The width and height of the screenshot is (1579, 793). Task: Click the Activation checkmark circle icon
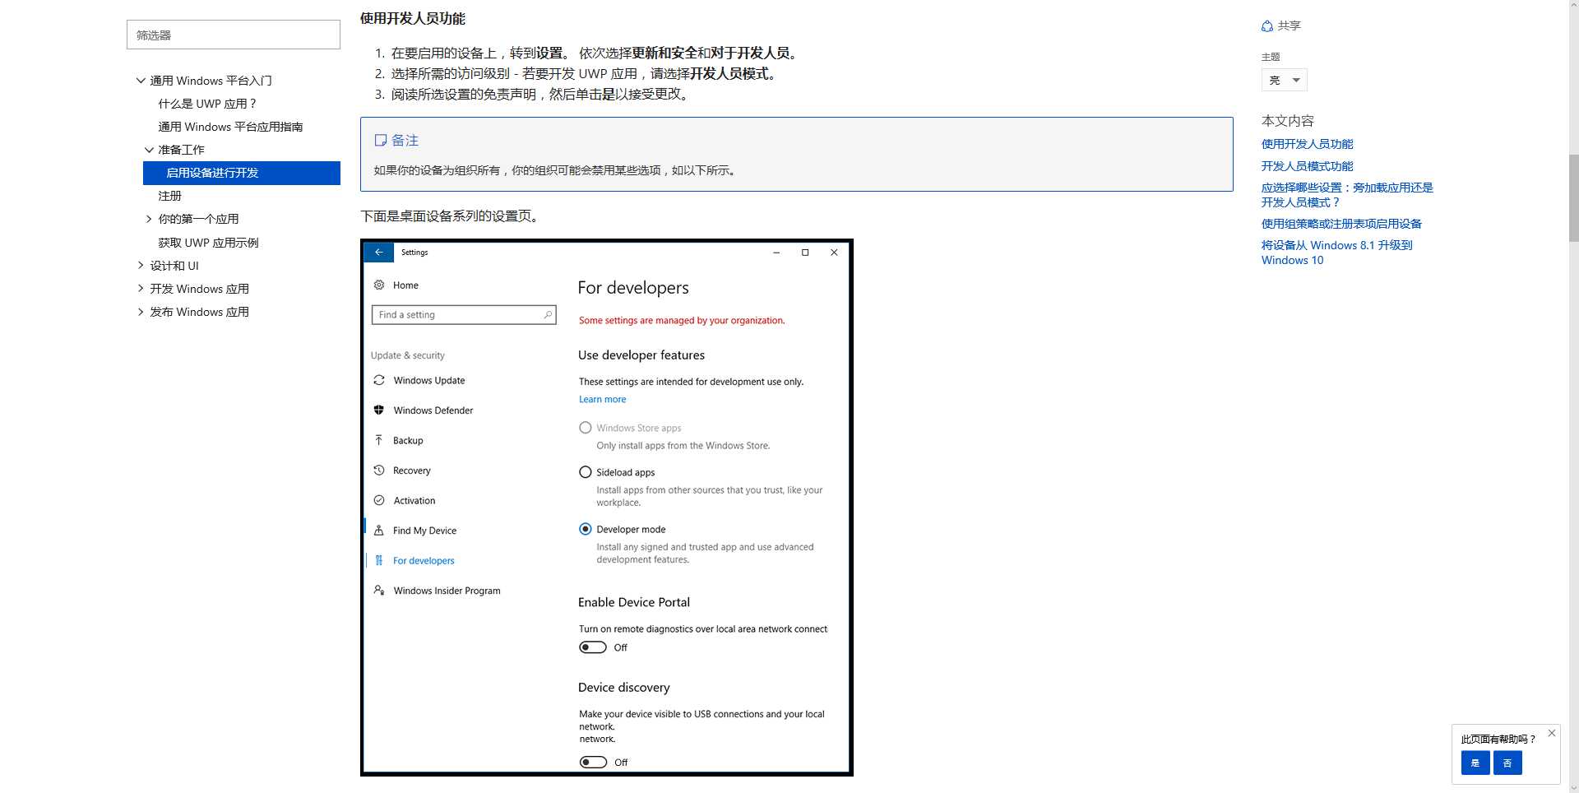[x=379, y=500]
